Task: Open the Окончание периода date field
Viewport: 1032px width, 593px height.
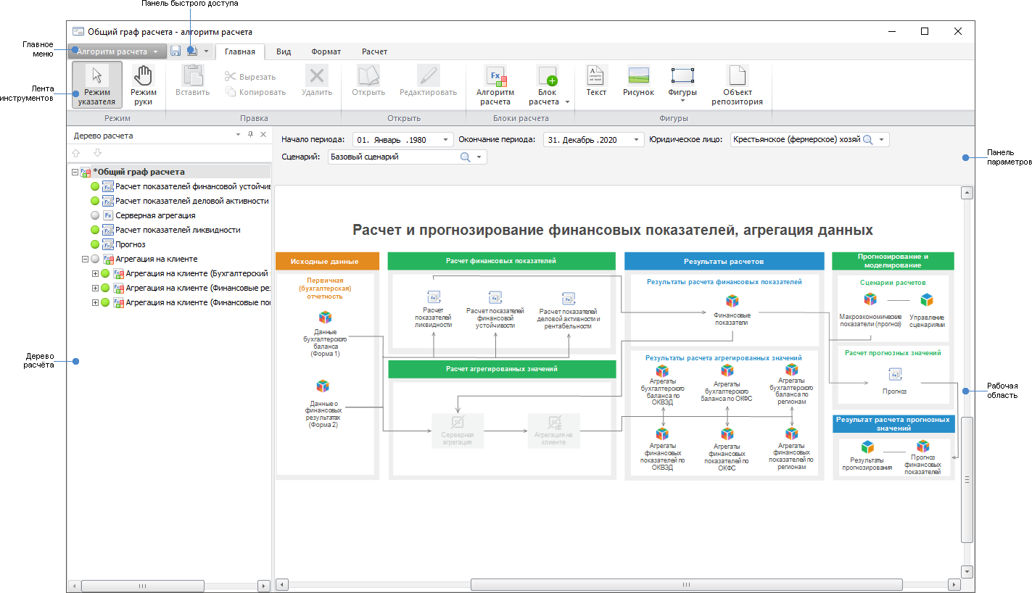Action: coord(636,139)
